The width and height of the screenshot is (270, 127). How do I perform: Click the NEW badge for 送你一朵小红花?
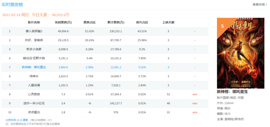point(195,104)
